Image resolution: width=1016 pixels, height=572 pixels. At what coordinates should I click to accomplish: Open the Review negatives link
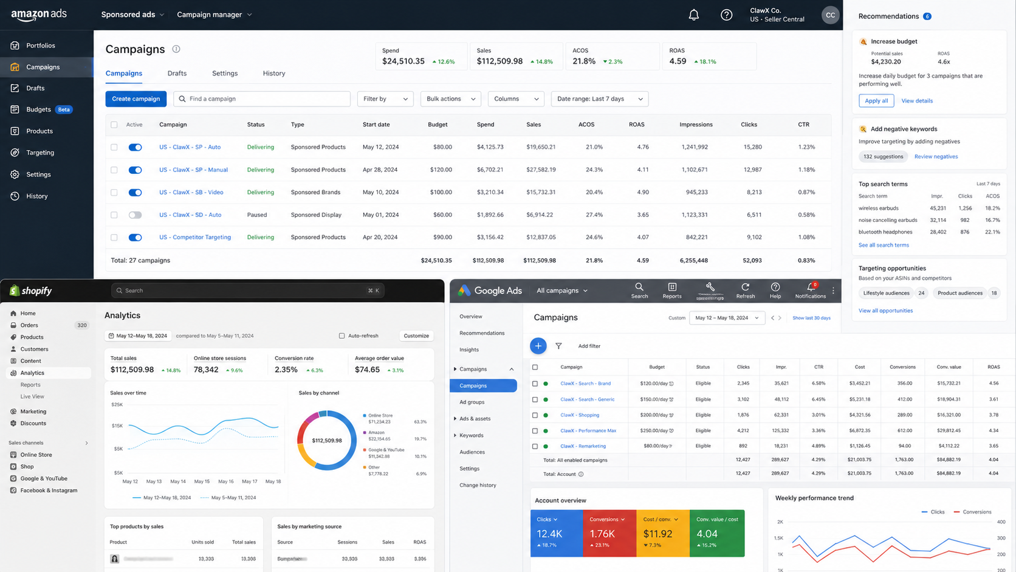pyautogui.click(x=936, y=157)
